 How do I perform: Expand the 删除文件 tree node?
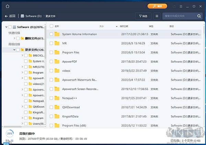pyautogui.click(x=14, y=38)
